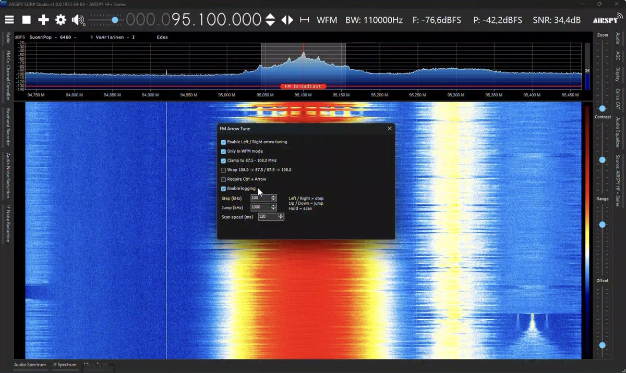
Task: Adjust the Offset slider handle
Action: click(x=603, y=345)
